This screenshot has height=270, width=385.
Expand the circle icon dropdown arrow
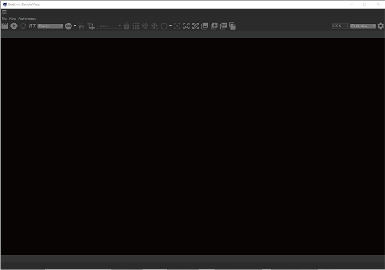tap(170, 26)
